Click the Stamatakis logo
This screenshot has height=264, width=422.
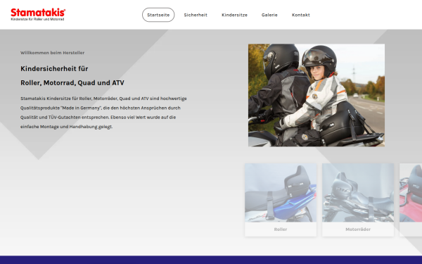(38, 15)
